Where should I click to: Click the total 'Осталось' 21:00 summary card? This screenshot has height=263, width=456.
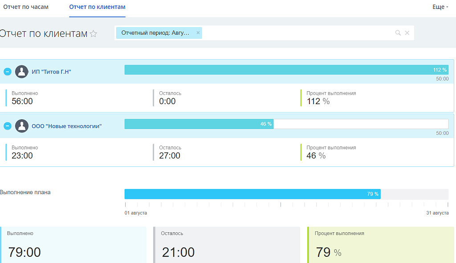(x=227, y=245)
